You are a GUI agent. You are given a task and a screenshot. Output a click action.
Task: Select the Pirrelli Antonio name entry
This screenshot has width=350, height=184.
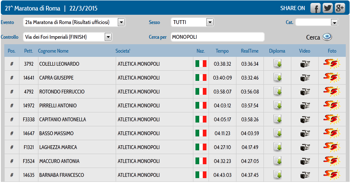[58, 105]
